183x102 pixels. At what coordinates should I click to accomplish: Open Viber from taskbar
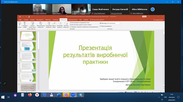[x=66, y=95]
